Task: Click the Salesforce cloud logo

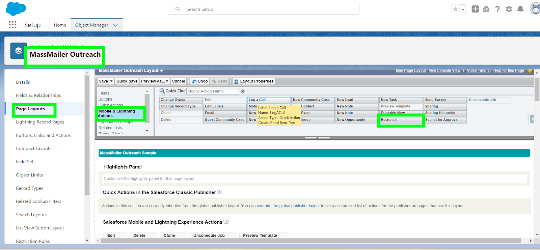Action: point(16,8)
